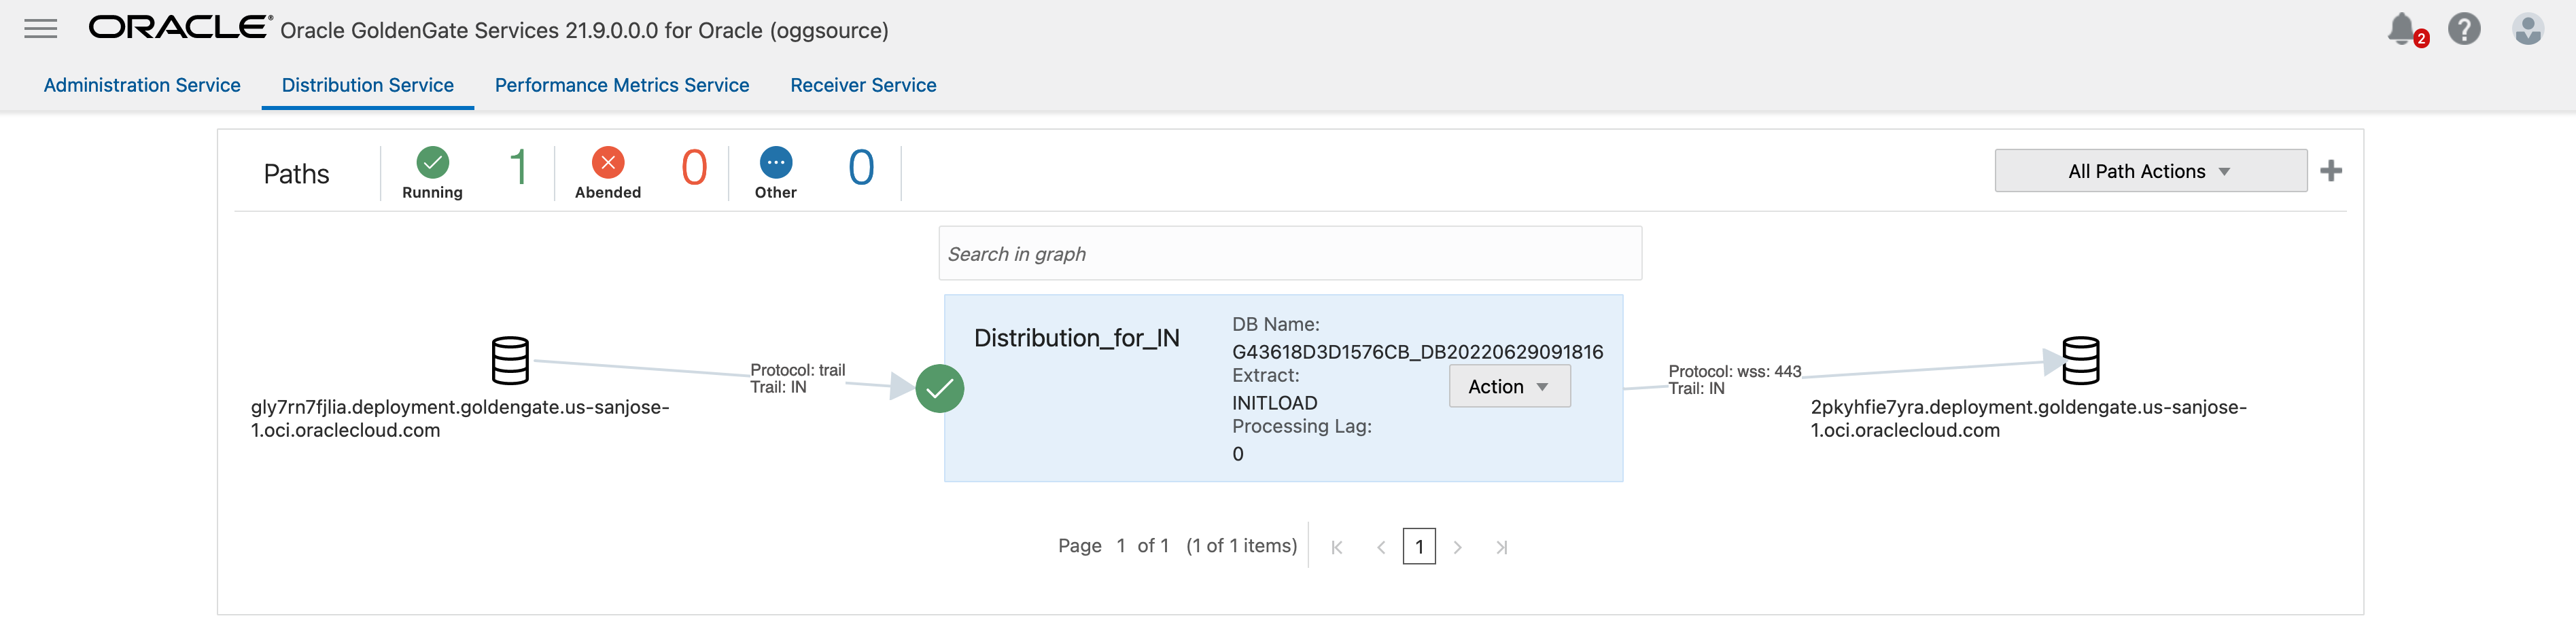This screenshot has width=2576, height=629.
Task: Add a new path with the plus icon
Action: [2331, 170]
